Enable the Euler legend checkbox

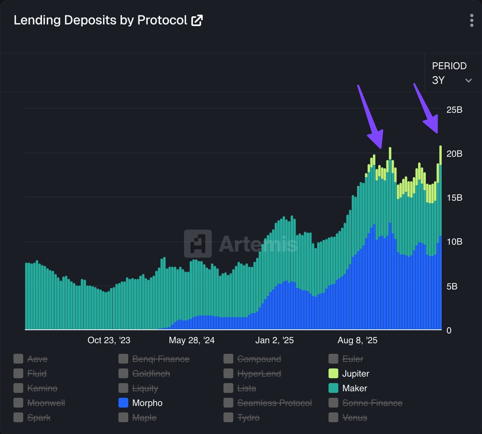coord(333,359)
